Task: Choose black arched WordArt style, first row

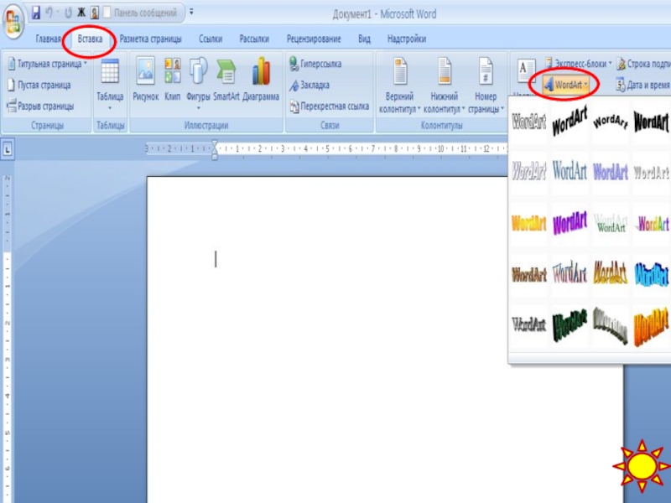Action: pos(611,121)
